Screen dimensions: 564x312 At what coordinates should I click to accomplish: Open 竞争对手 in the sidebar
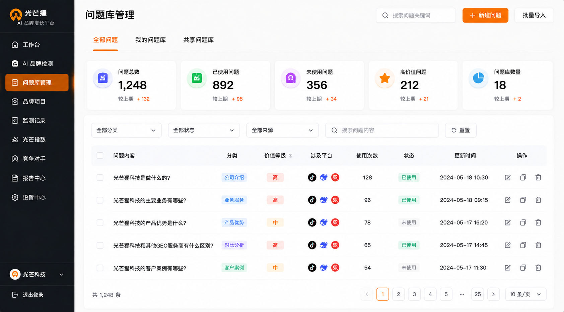(37, 159)
